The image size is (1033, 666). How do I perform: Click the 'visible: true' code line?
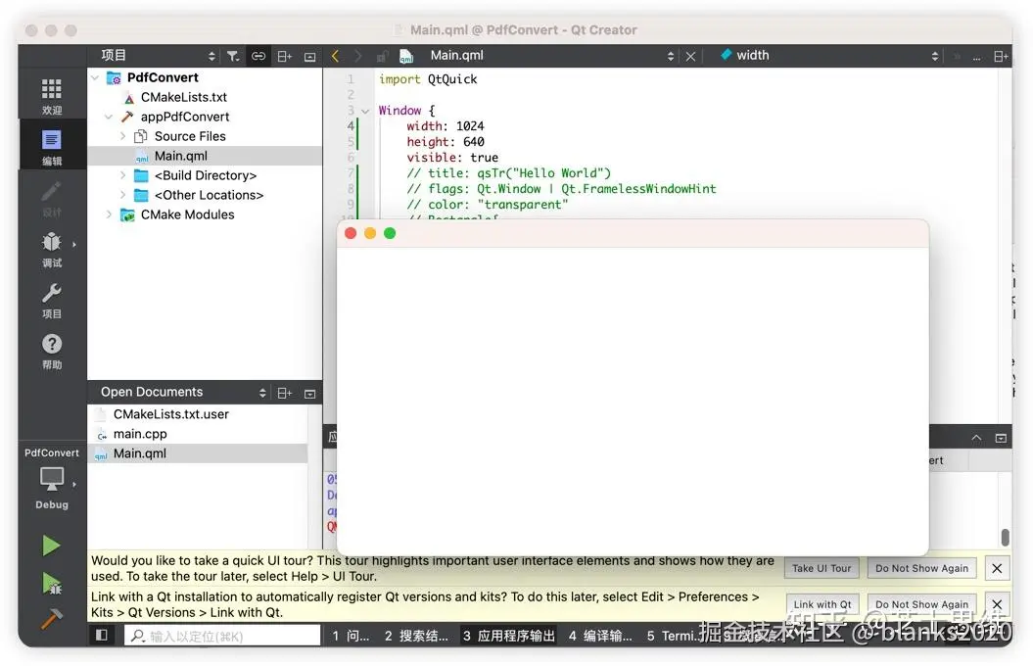[452, 158]
